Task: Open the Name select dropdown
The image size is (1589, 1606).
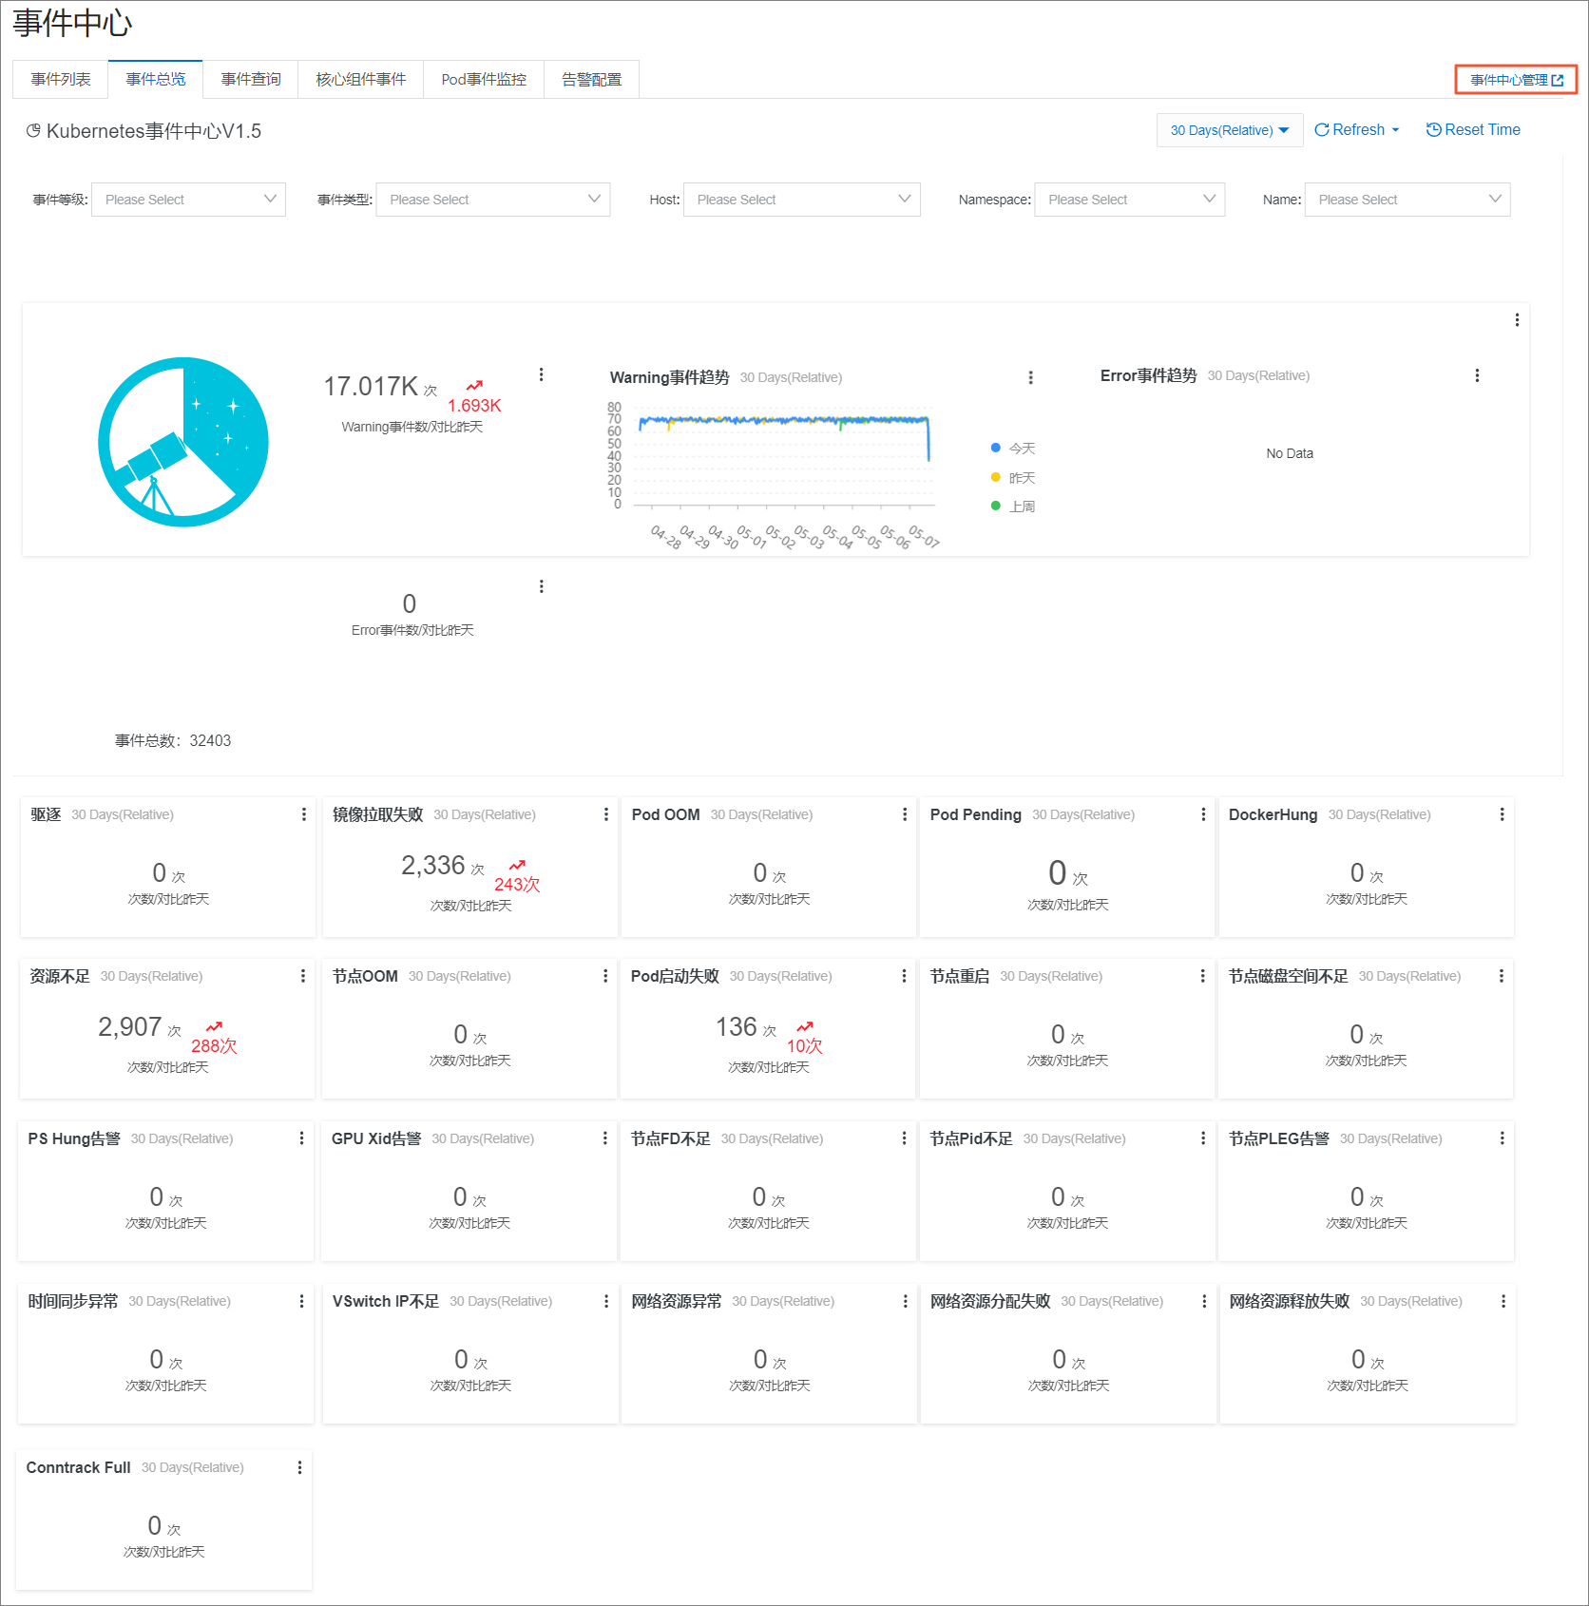Action: click(1407, 200)
